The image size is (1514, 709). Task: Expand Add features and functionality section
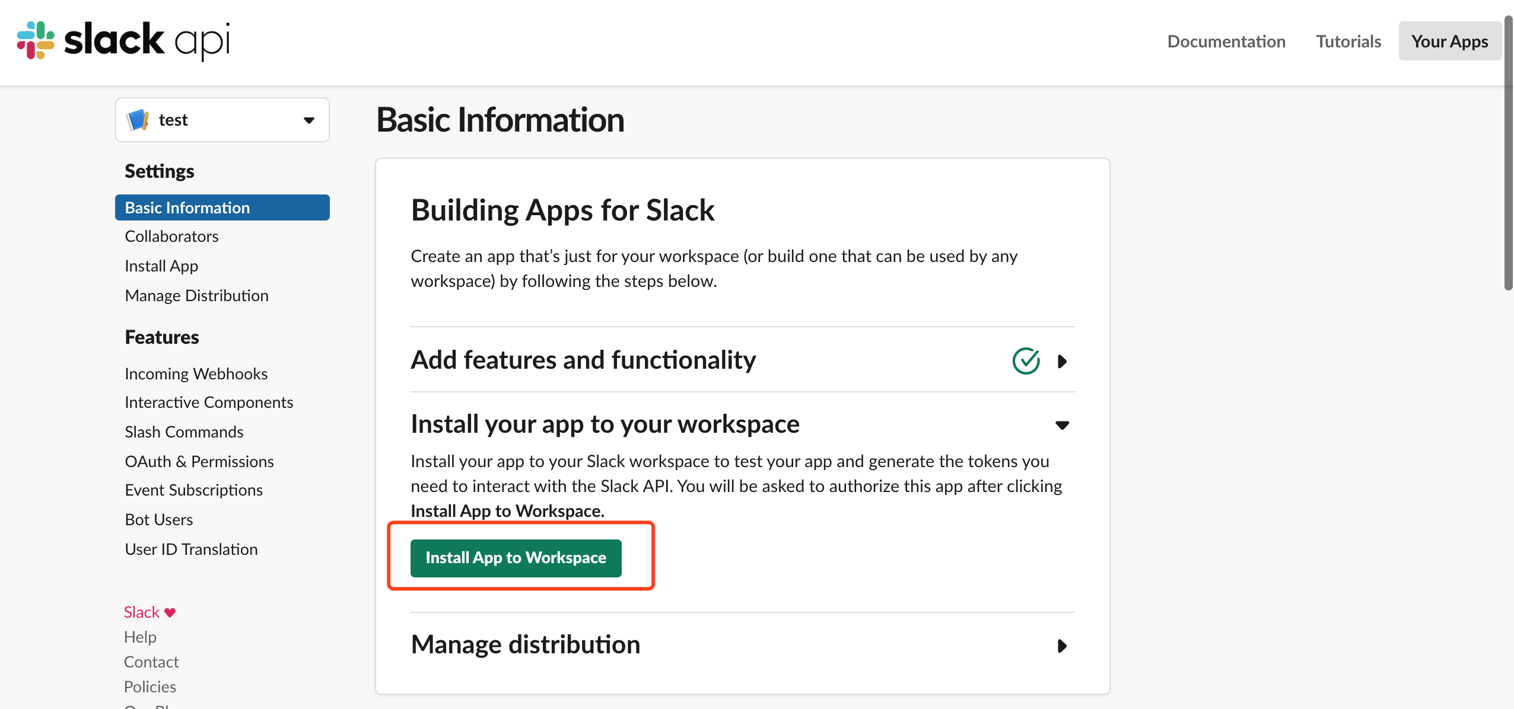tap(1062, 361)
